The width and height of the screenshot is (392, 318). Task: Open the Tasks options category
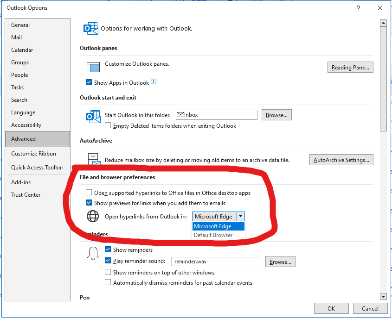[x=38, y=87]
